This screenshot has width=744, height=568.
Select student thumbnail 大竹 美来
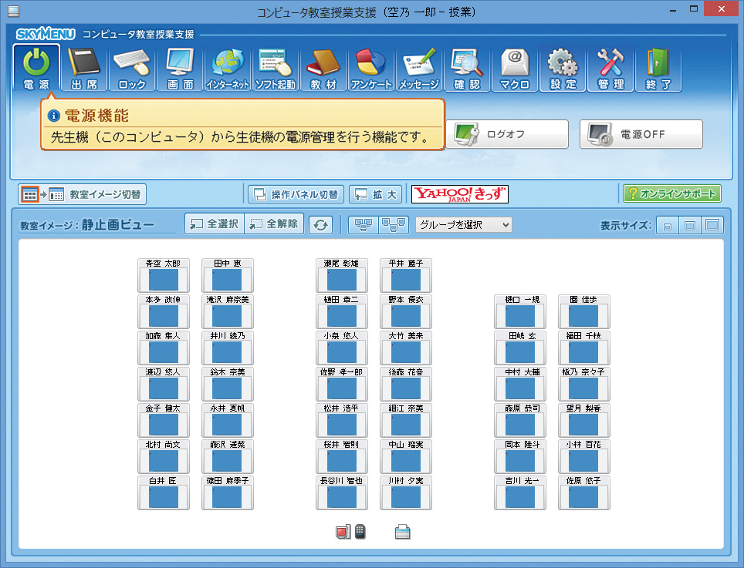406,348
